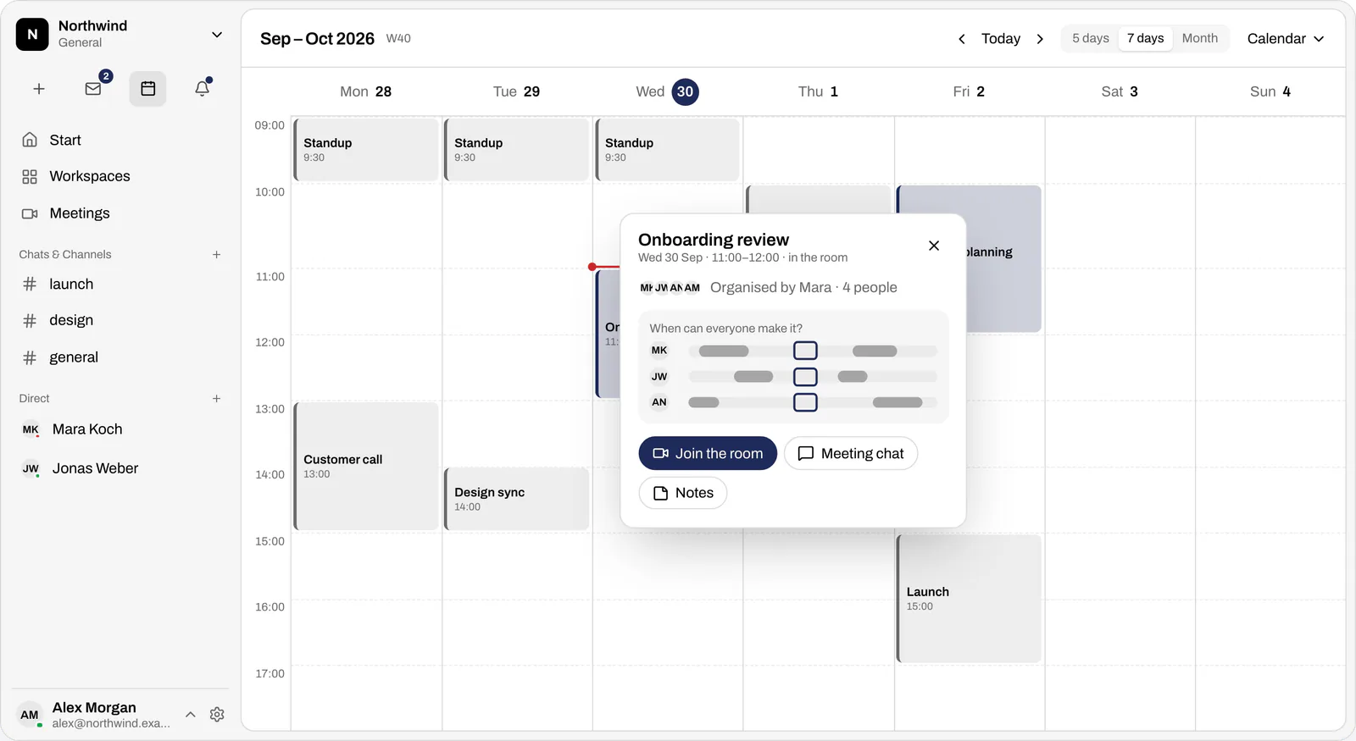Select the MK proposed time slot box
The height and width of the screenshot is (741, 1356).
(805, 351)
